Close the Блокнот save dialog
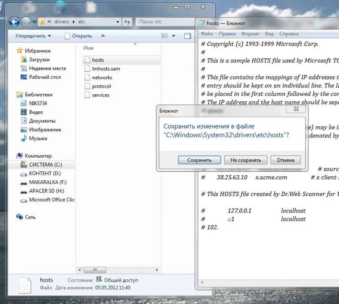Viewport: 339px width, 304px height. (296, 109)
